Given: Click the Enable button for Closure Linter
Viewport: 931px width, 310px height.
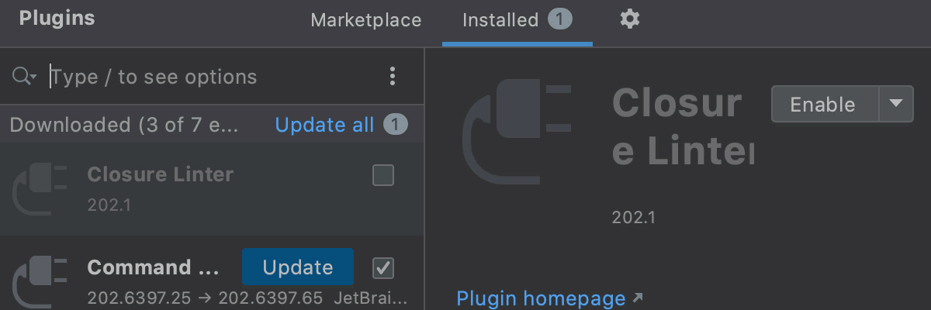Looking at the screenshot, I should 825,104.
